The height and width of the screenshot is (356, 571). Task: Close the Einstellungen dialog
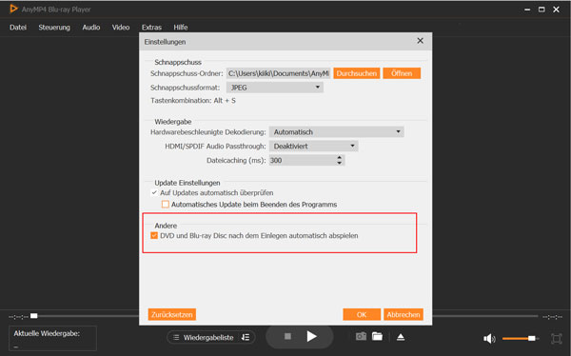pyautogui.click(x=420, y=41)
